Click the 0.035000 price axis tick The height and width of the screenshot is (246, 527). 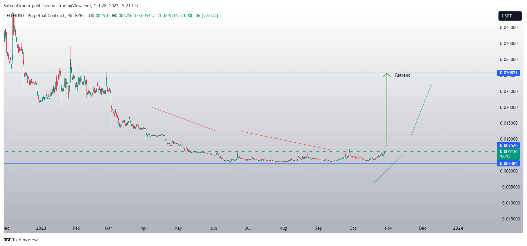509,60
